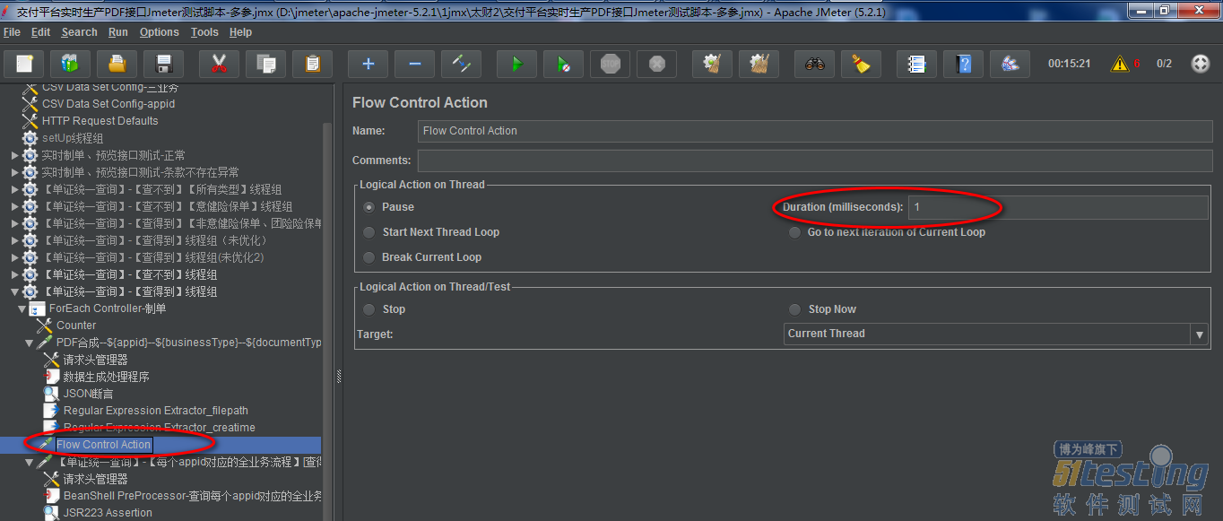Viewport: 1223px width, 521px height.
Task: Click the Stop test toolbar icon
Action: [610, 64]
